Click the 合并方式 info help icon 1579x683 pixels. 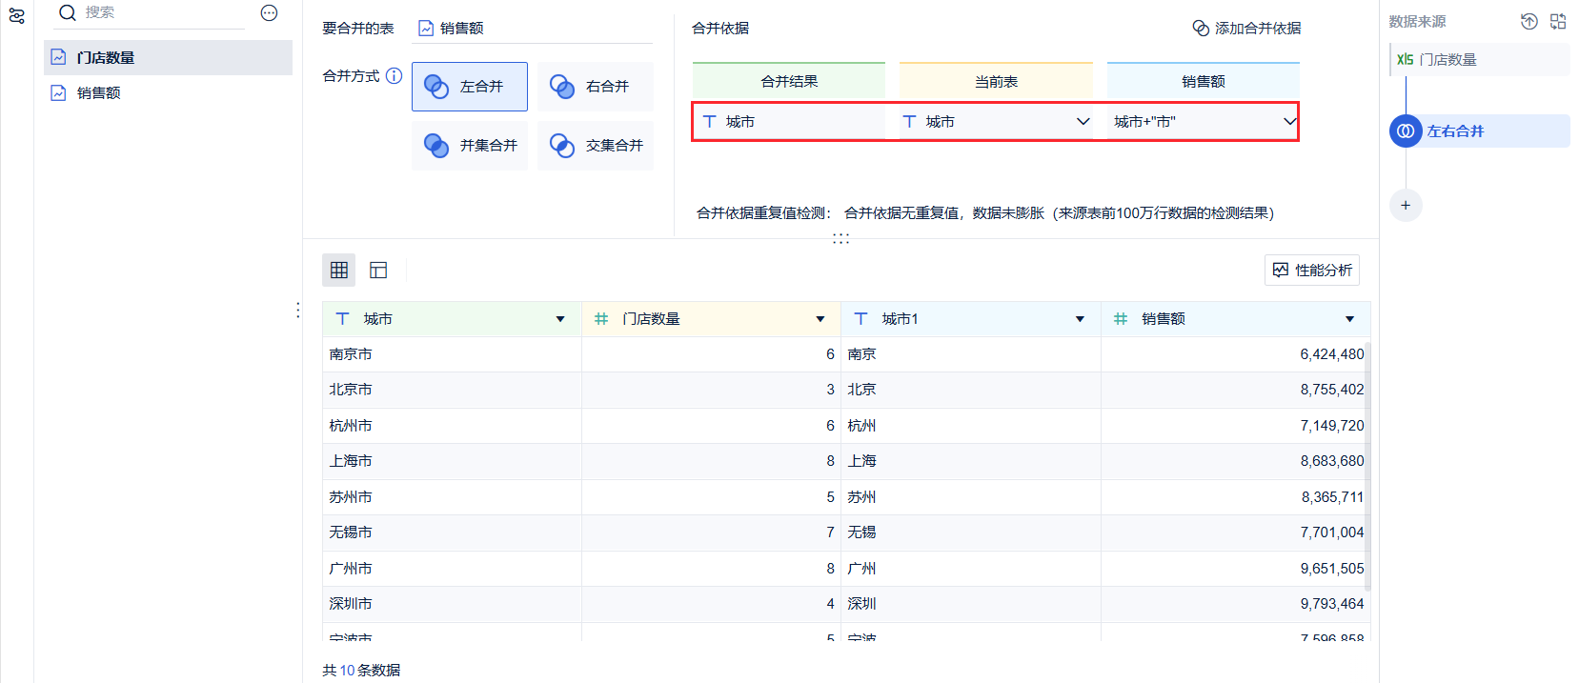click(x=394, y=75)
